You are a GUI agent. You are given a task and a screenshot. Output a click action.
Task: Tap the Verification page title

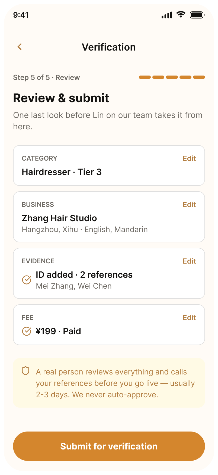coord(109,47)
